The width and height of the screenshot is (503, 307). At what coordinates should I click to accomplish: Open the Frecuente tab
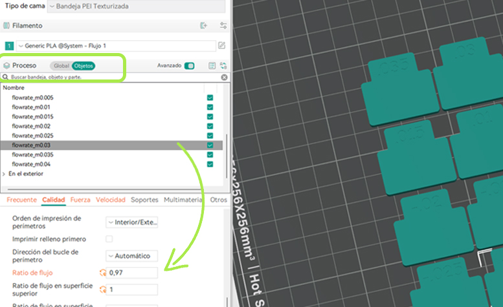tap(21, 200)
